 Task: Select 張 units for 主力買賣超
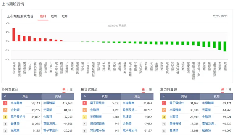pyautogui.click(x=223, y=89)
